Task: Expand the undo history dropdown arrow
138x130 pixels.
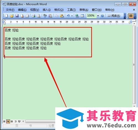Action: click(x=72, y=16)
